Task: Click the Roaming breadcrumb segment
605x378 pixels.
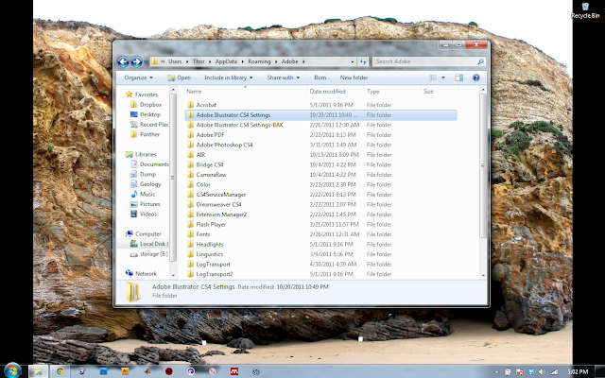Action: pyautogui.click(x=259, y=61)
